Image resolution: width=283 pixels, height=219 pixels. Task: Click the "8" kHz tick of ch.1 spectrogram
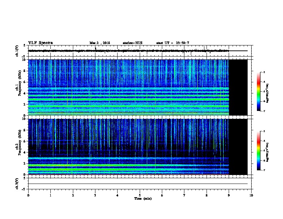[x=25, y=71]
